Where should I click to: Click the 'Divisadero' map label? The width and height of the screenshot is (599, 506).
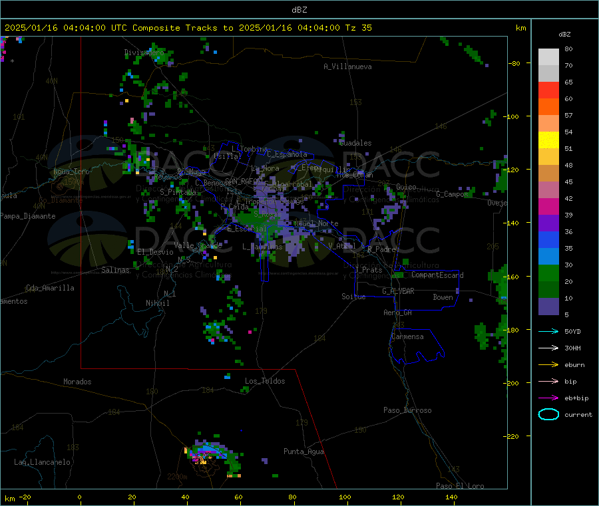(x=144, y=53)
